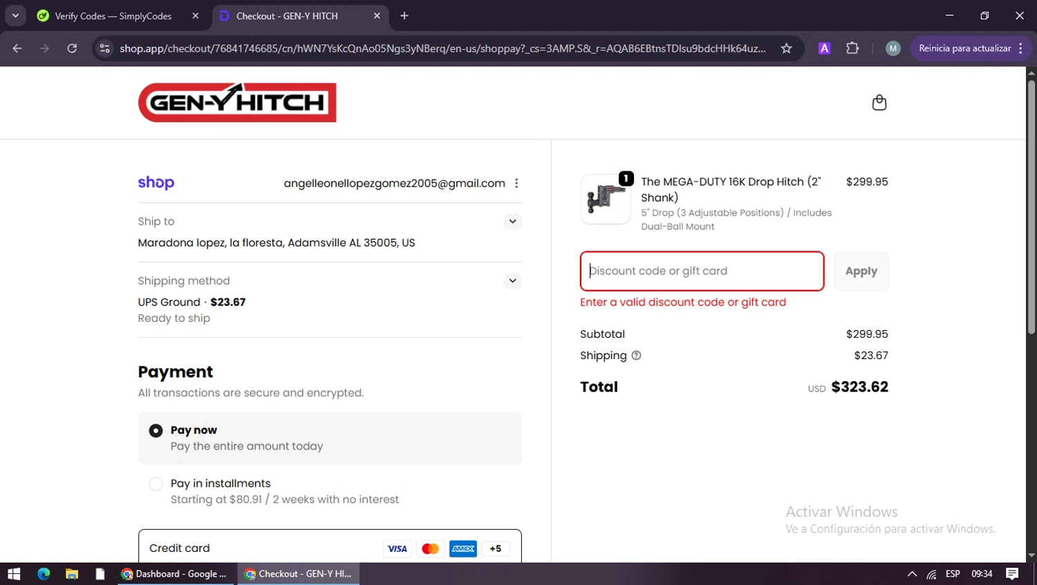The height and width of the screenshot is (585, 1037).
Task: Launch Microsoft Edge from taskbar
Action: 44,574
